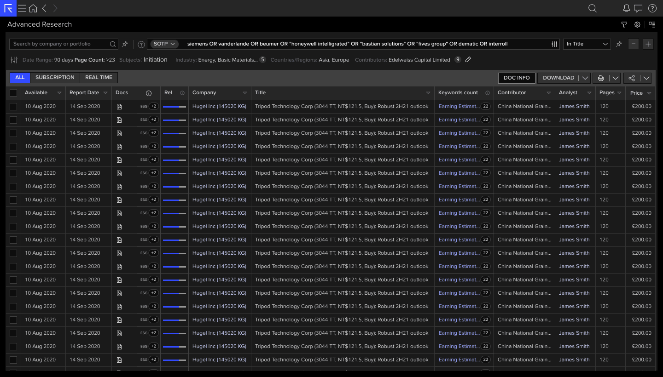Open Advanced Research settings gear

[x=637, y=24]
